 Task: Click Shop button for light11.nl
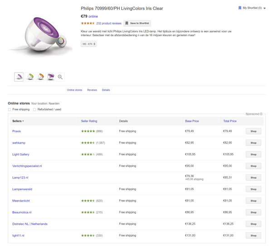point(253,236)
